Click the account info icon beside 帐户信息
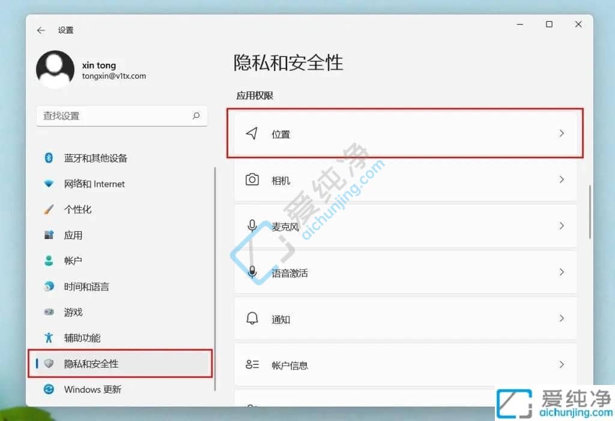This screenshot has width=615, height=421. 253,365
